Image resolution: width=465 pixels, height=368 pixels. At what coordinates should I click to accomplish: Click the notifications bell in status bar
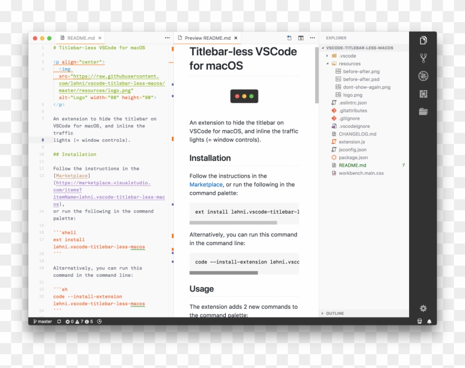(429, 322)
